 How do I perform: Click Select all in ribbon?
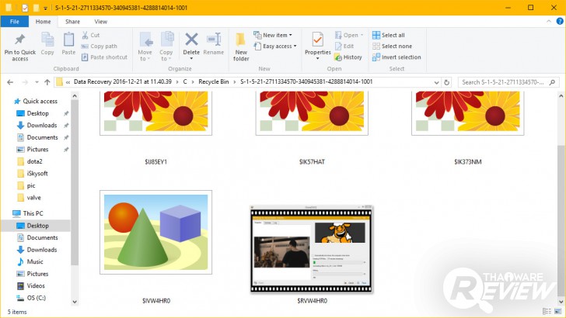point(389,35)
